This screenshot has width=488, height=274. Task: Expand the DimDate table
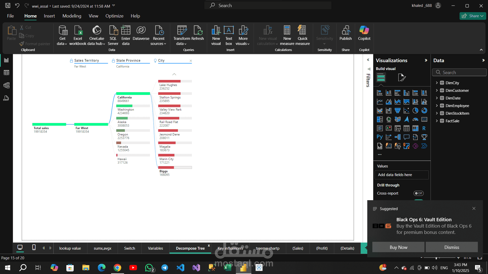tap(437, 98)
